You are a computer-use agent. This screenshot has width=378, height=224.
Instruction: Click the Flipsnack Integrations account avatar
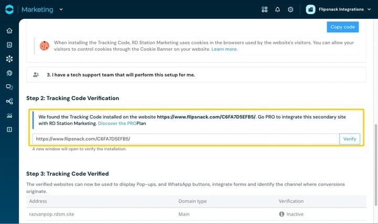pos(310,9)
